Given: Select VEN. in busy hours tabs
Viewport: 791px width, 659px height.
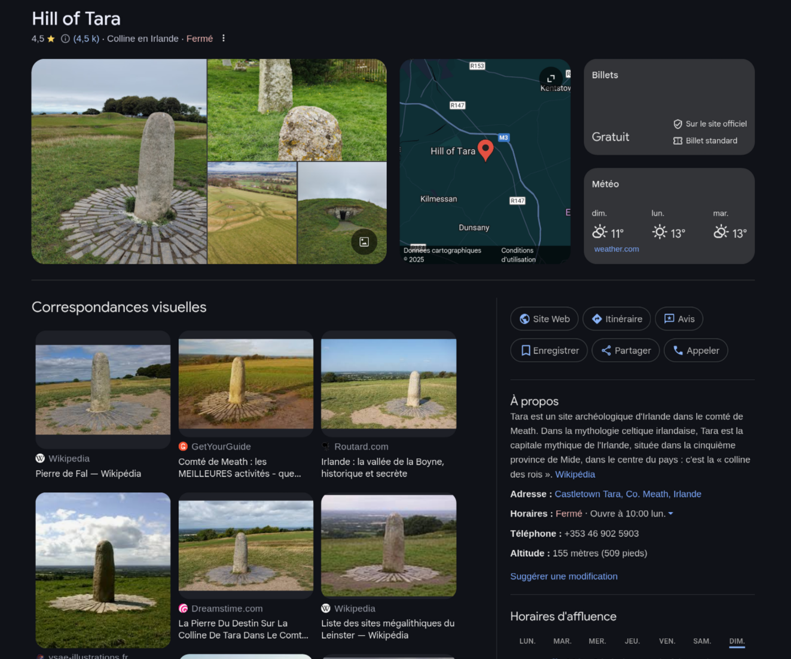Looking at the screenshot, I should (x=667, y=641).
